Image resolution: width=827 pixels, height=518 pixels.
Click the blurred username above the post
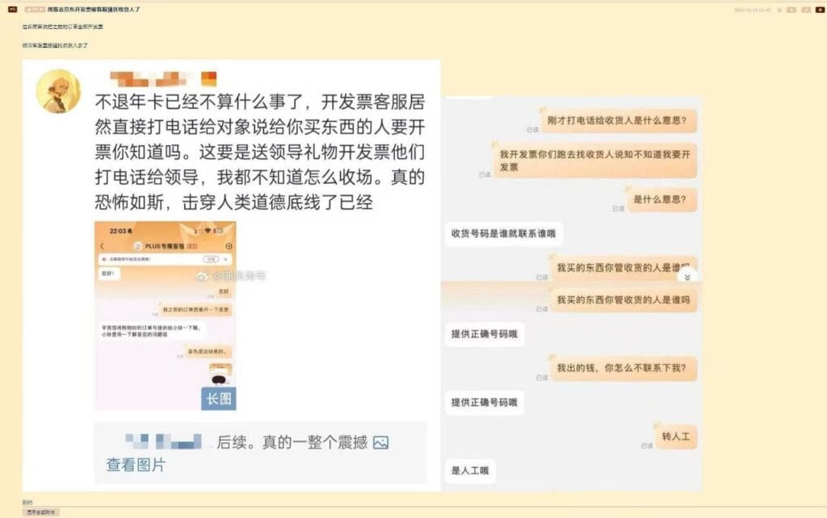click(163, 79)
